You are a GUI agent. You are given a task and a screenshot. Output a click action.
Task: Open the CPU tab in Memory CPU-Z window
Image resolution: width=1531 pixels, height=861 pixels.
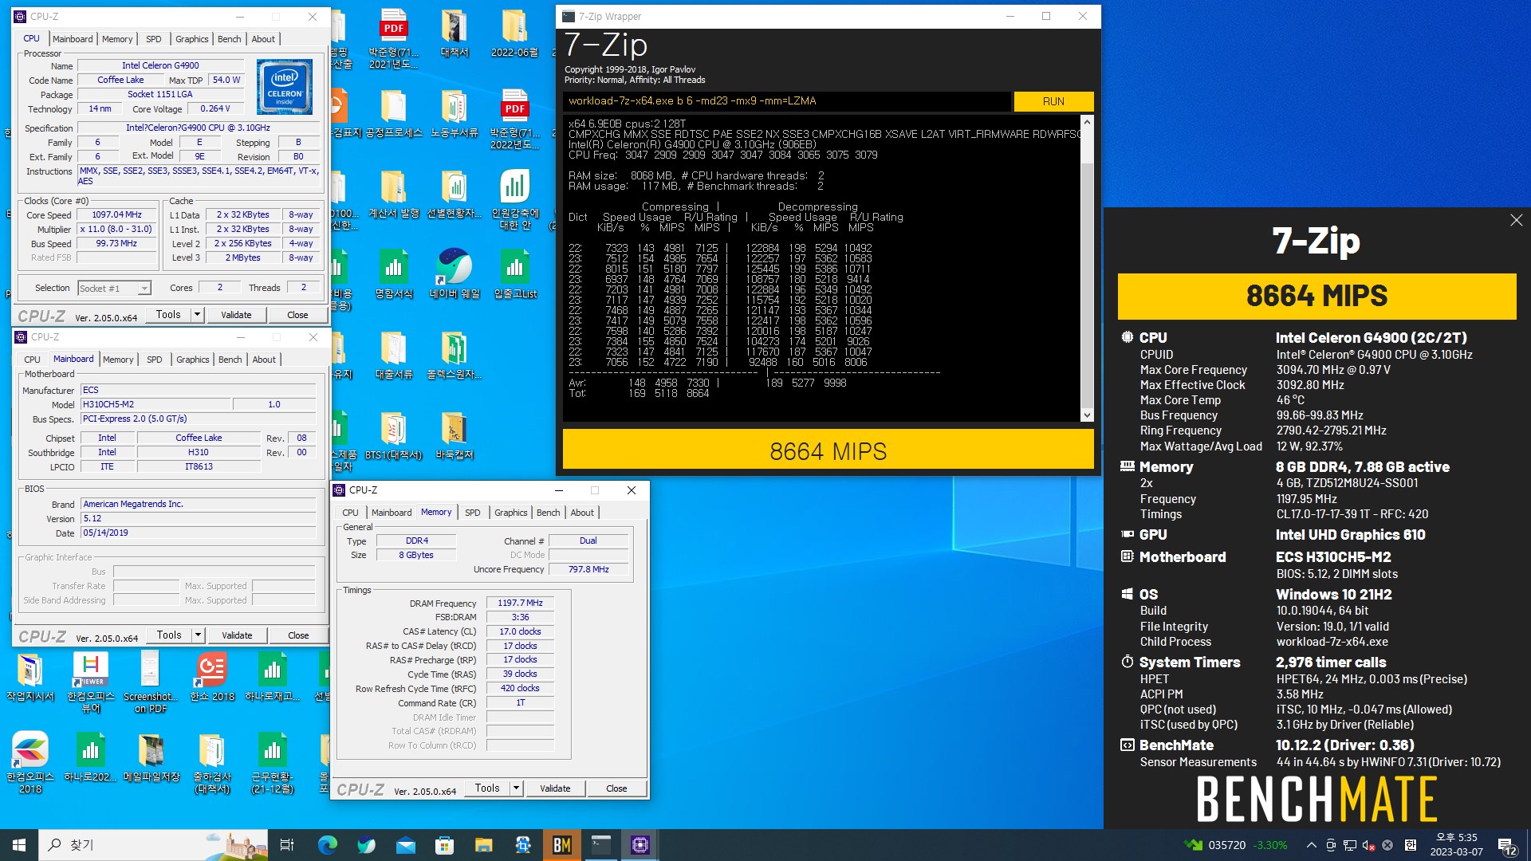tap(351, 513)
